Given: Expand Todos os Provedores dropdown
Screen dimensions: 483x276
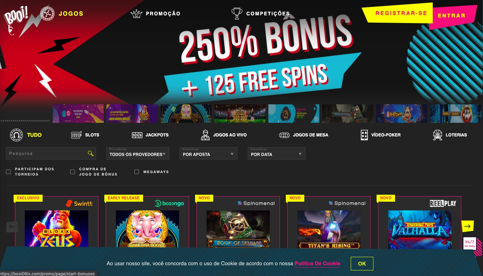Looking at the screenshot, I should pos(138,154).
